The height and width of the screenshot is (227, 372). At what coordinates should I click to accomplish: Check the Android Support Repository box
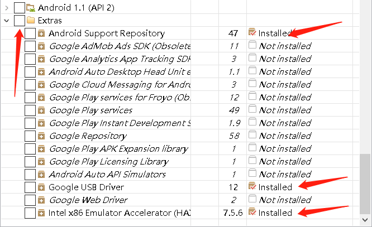click(x=30, y=33)
